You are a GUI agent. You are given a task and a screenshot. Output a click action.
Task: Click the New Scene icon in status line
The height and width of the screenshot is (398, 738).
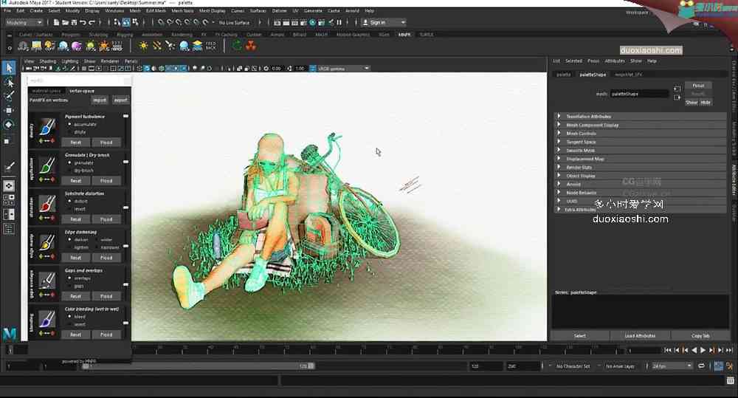pos(57,22)
